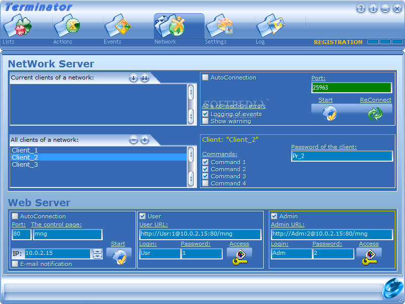The height and width of the screenshot is (304, 405).
Task: Click the Admin Access key icon
Action: click(370, 257)
